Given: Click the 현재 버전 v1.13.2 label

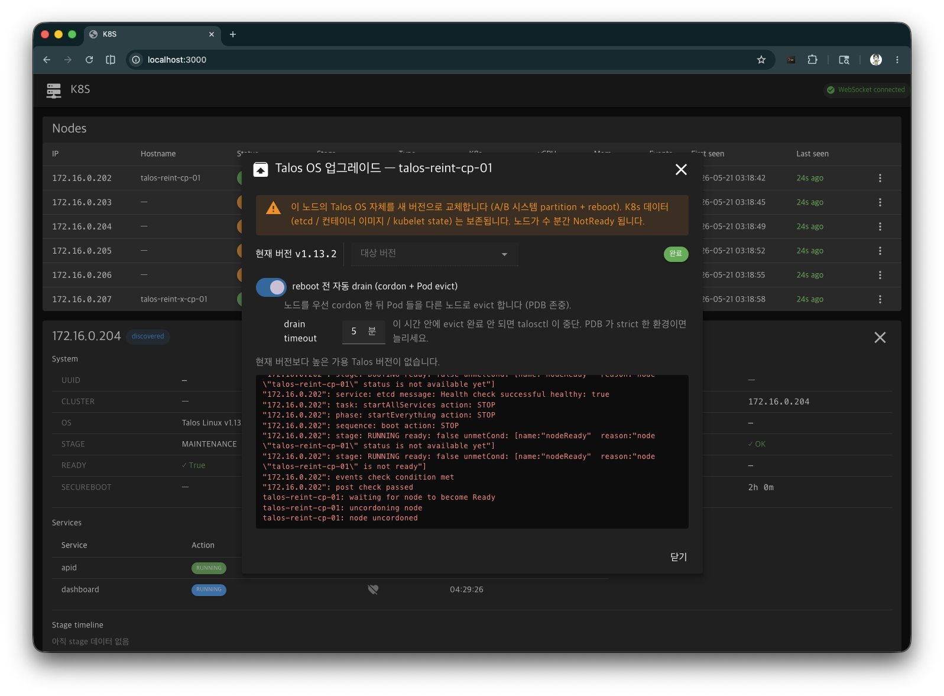Looking at the screenshot, I should click(x=296, y=254).
